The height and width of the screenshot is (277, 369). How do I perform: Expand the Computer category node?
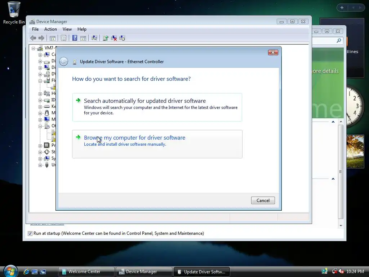pos(40,55)
